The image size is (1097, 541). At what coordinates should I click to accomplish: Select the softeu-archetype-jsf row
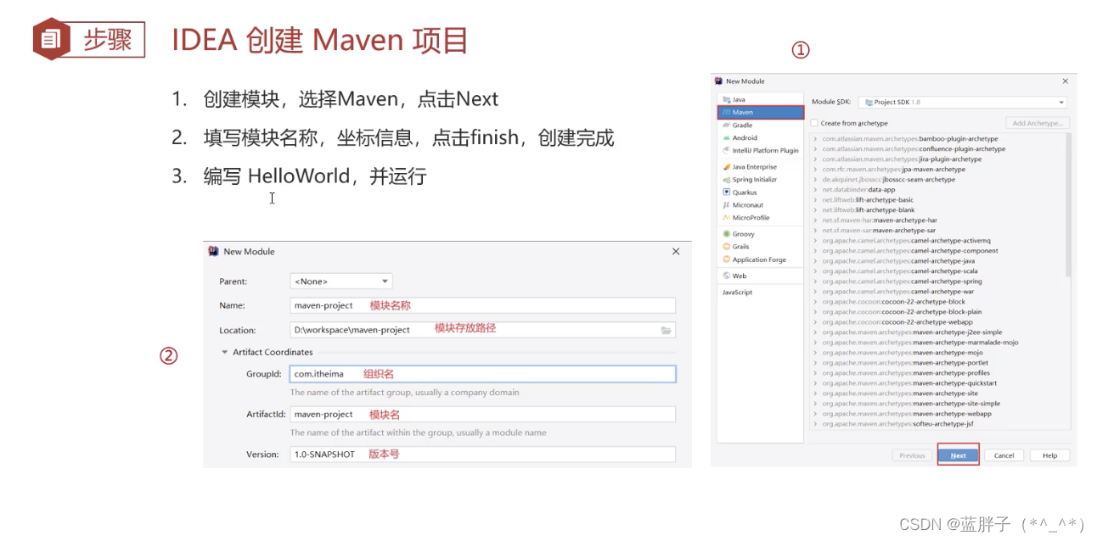[938, 424]
